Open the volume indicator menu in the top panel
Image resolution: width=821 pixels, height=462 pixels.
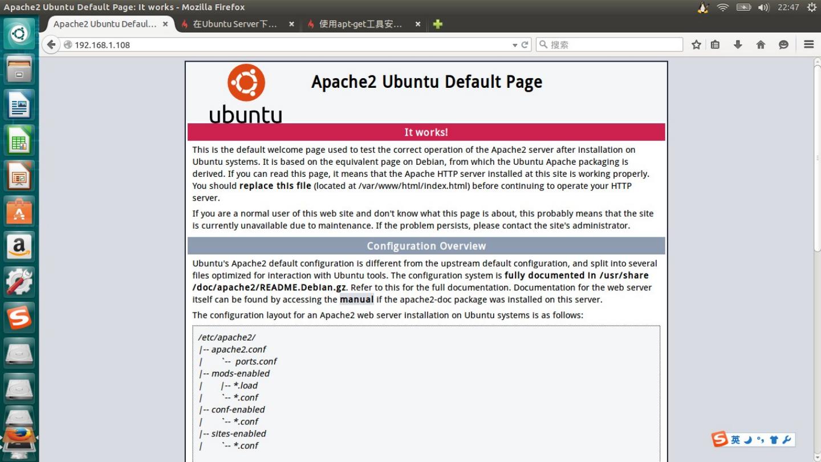tap(763, 7)
